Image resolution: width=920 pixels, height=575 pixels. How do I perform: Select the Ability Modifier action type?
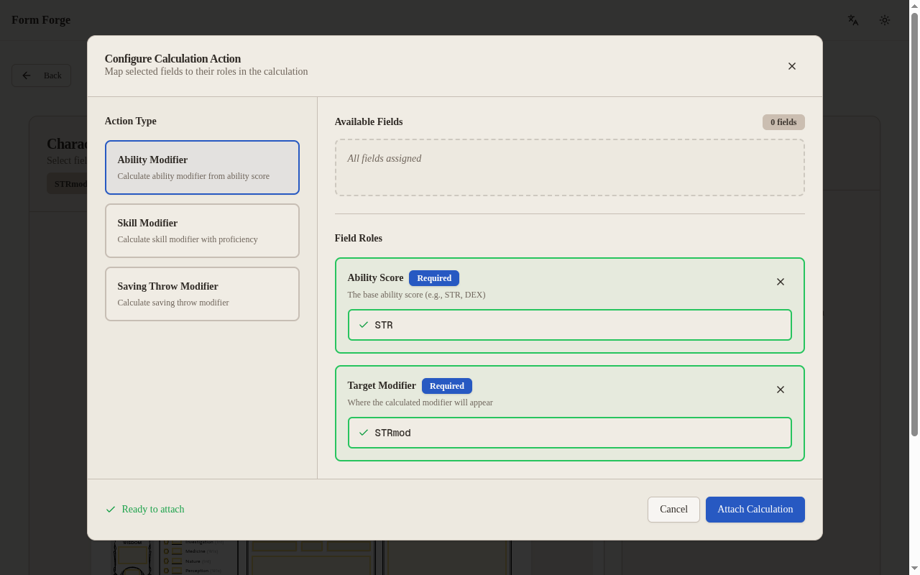tap(202, 167)
